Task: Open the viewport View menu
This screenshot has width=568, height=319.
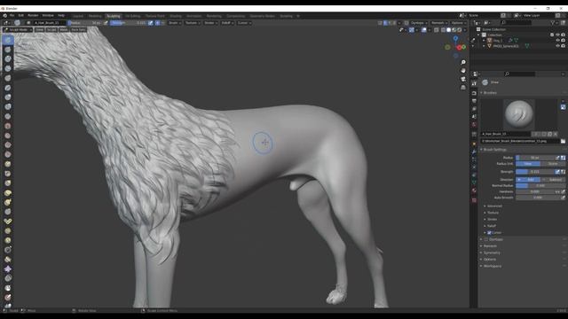Action: [x=39, y=29]
